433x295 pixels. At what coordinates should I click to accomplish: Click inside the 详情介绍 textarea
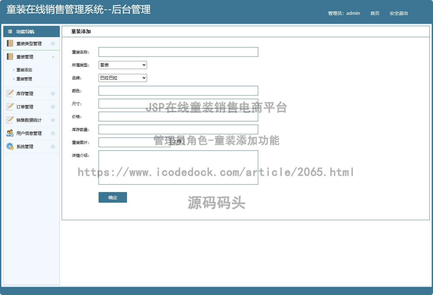tap(178, 168)
